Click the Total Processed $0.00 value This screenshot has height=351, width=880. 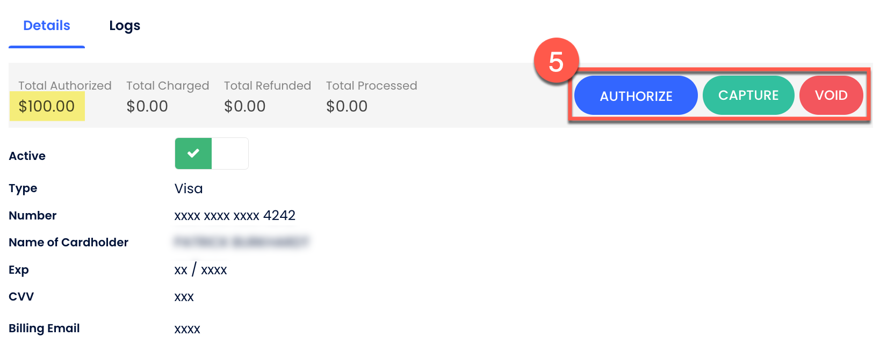click(347, 106)
